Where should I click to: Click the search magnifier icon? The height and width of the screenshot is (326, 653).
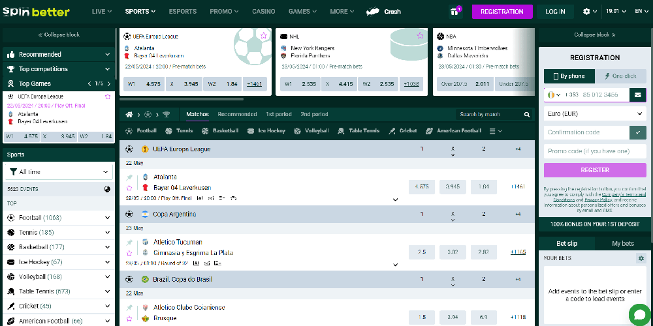click(x=528, y=115)
